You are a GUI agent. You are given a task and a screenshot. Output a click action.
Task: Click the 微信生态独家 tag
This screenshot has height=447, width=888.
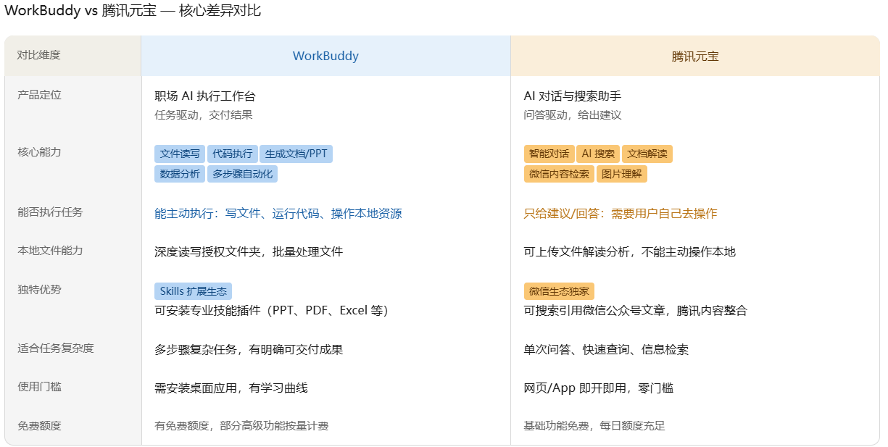coord(559,291)
